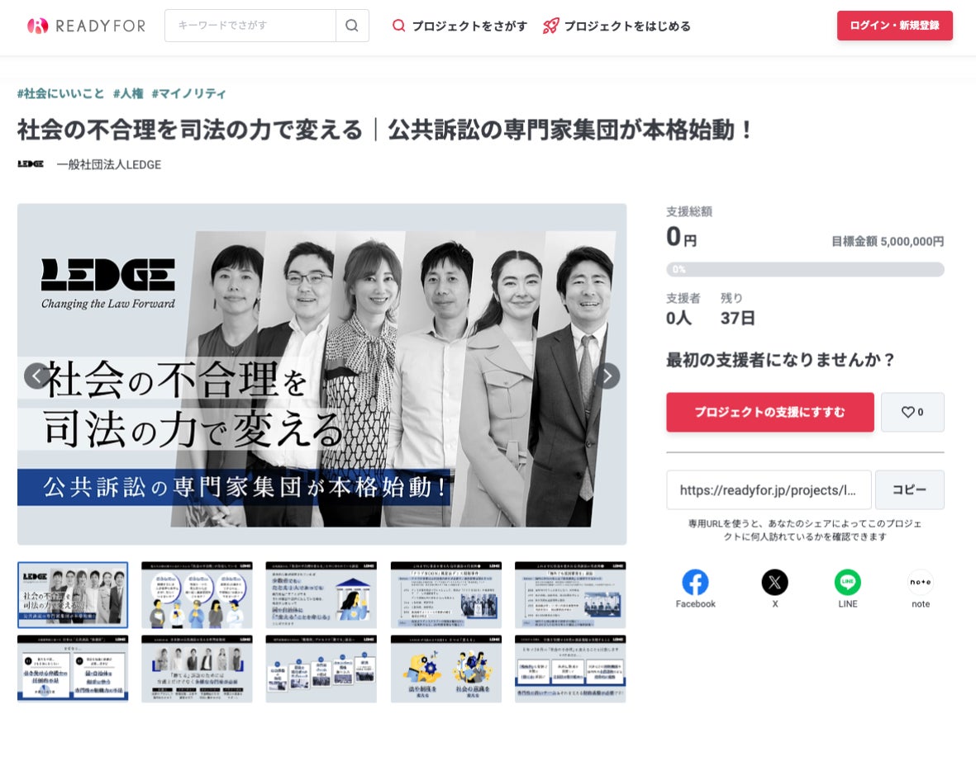
Task: Select first thumbnail in bottom row
Action: [x=73, y=669]
